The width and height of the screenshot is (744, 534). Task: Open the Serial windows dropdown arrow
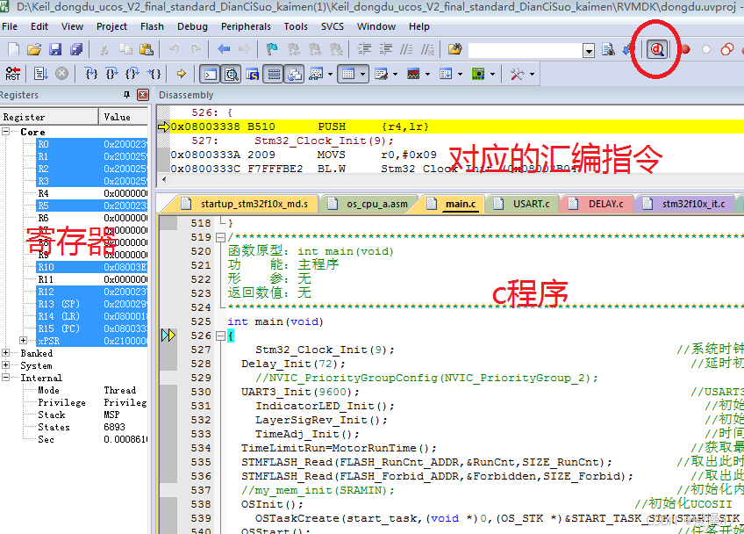pyautogui.click(x=395, y=74)
